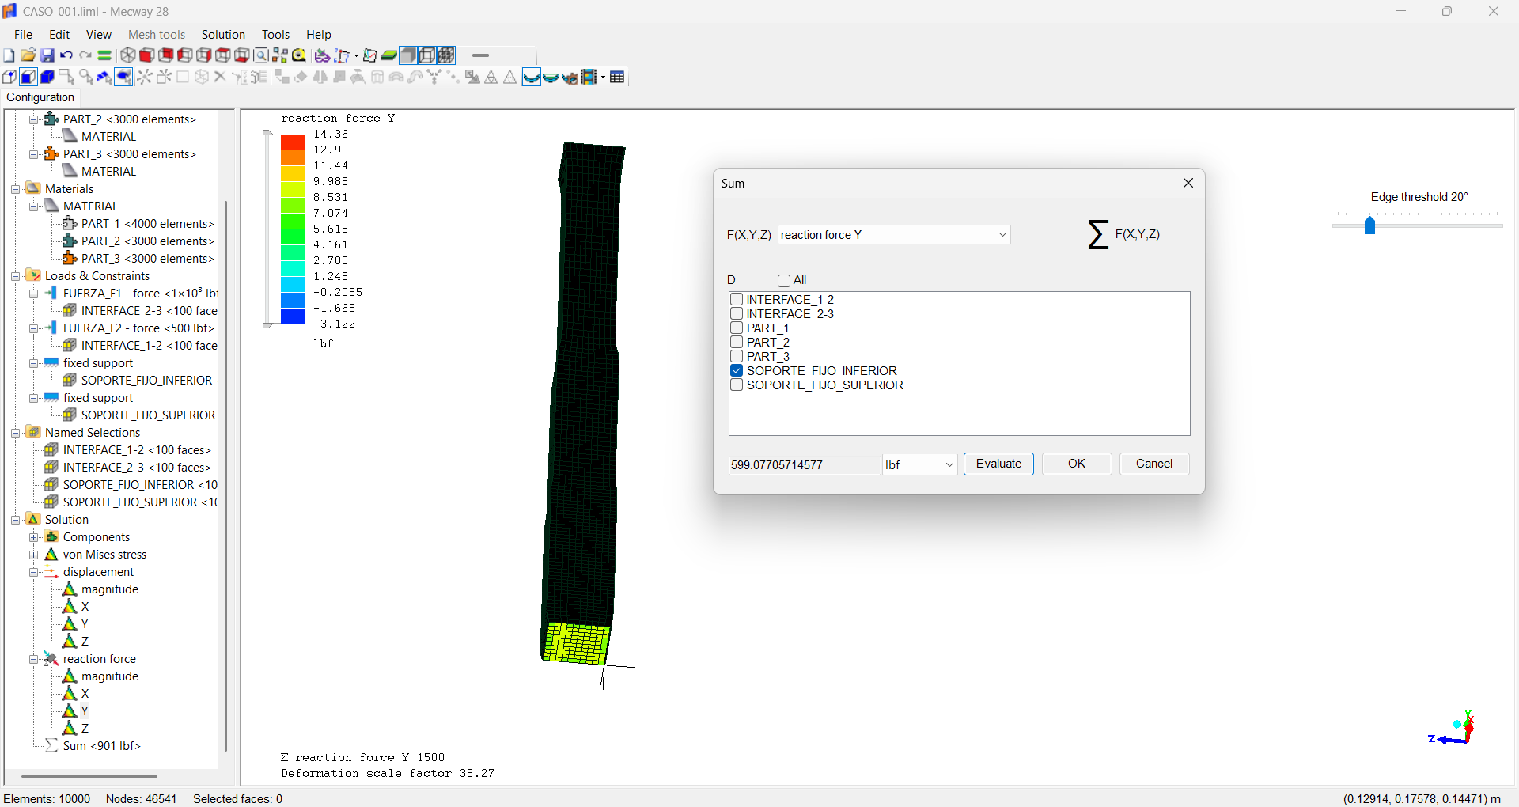Image resolution: width=1519 pixels, height=807 pixels.
Task: Check PART_1 in the Sum dialog
Action: (x=737, y=328)
